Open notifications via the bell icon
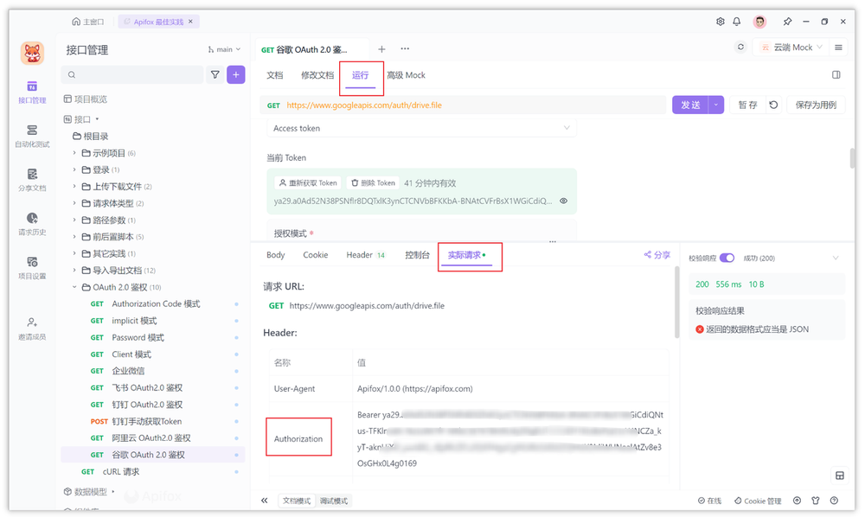865x517 pixels. pyautogui.click(x=738, y=21)
